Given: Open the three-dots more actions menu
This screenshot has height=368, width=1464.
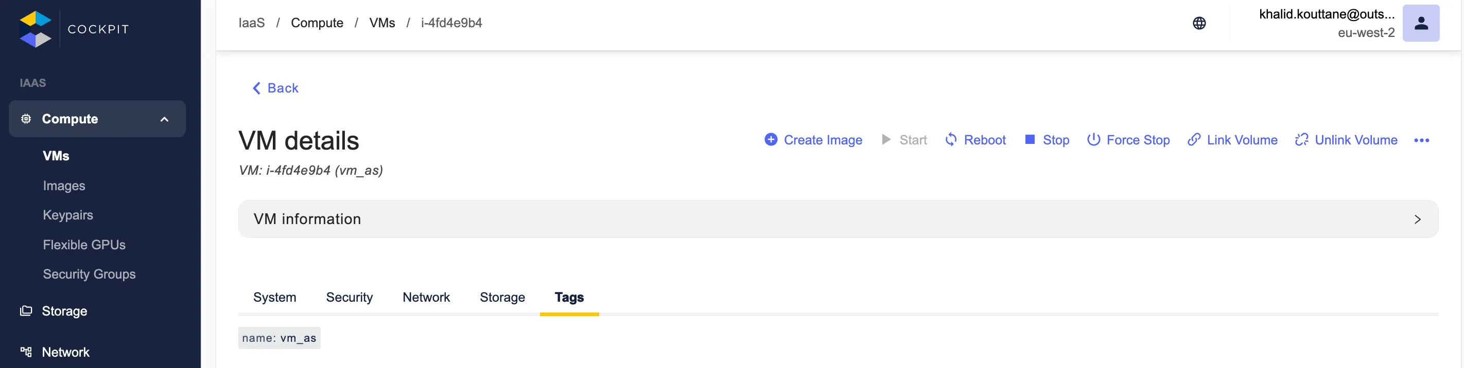Looking at the screenshot, I should (x=1421, y=140).
